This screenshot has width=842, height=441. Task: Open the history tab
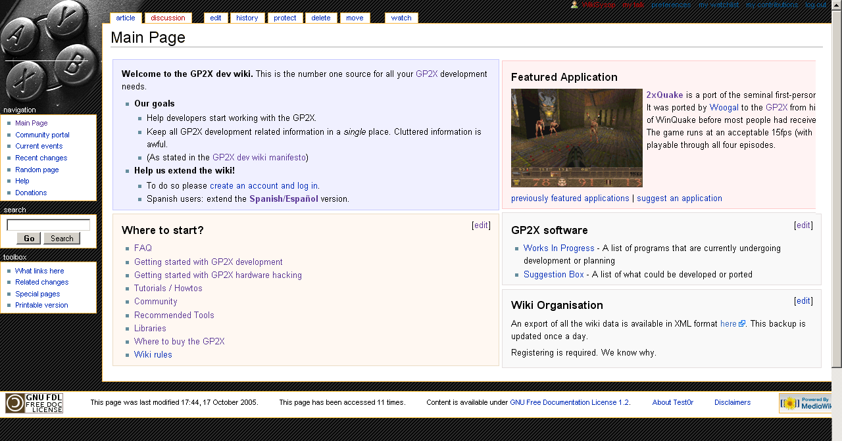(x=247, y=18)
